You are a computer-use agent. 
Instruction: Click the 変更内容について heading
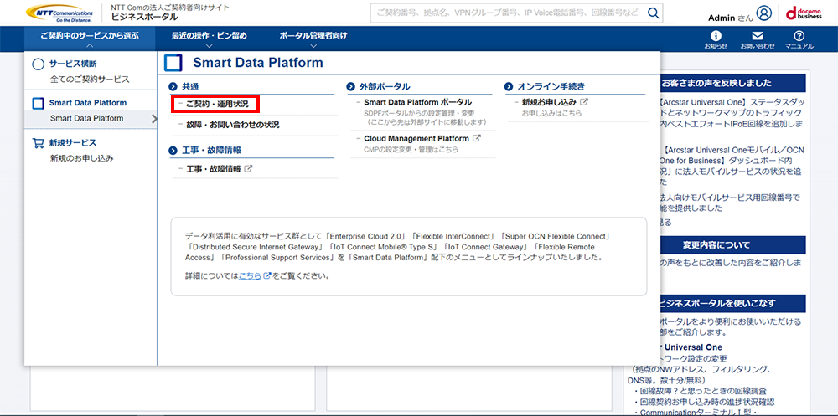(x=716, y=245)
